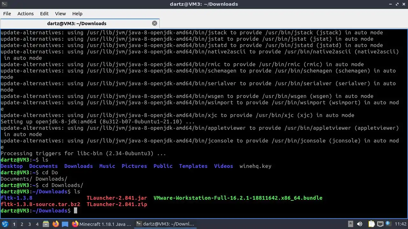
Task: Click the terminal icon in the window title bar
Action: (4, 4)
